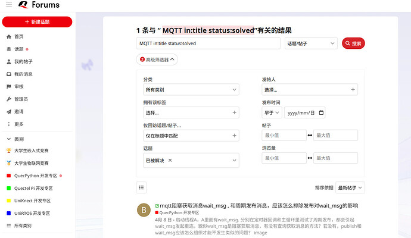
Task: Click red swatch beside QuecPython 开发专区
Action: pos(9,176)
